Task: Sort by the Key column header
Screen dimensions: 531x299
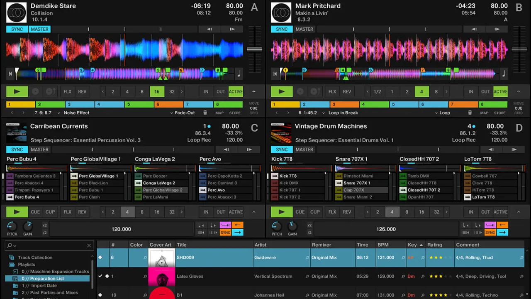Action: 416,245
